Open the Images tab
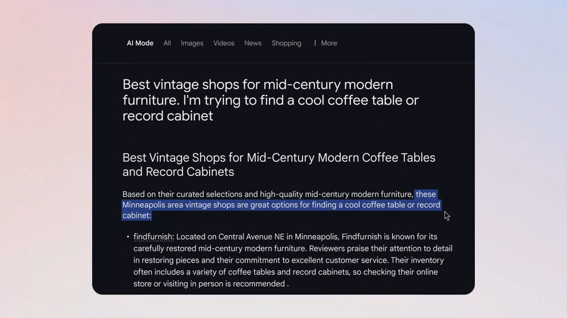Viewport: 567px width, 318px height. pos(192,43)
